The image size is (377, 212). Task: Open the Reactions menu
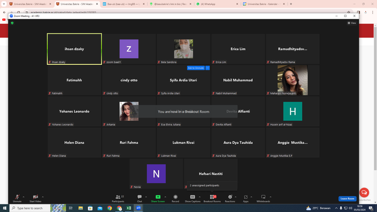point(230,198)
